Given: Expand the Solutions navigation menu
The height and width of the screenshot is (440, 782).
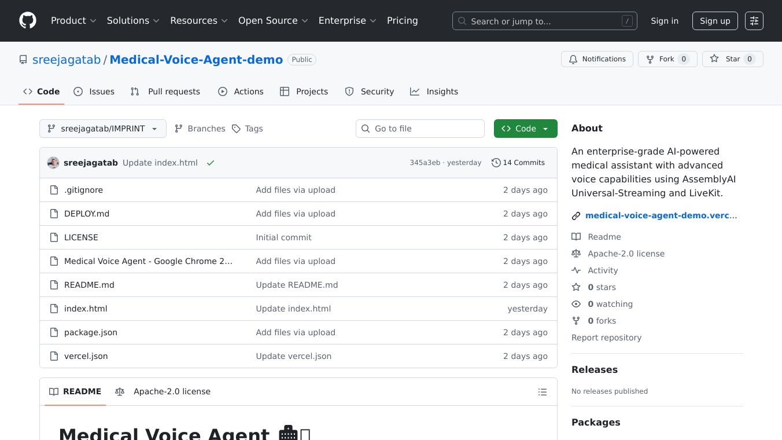Looking at the screenshot, I should click(x=132, y=21).
